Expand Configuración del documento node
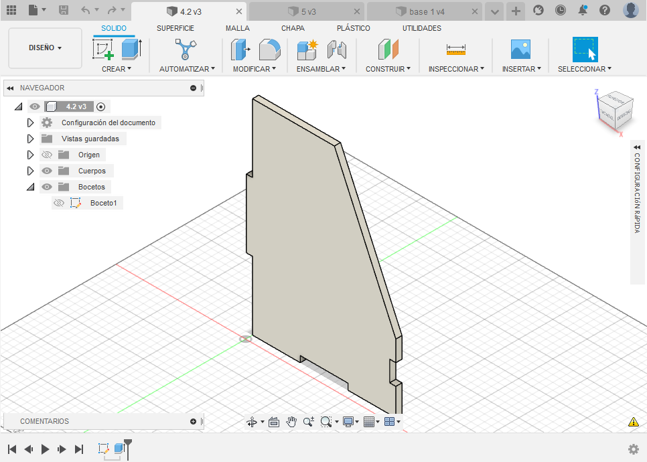Image resolution: width=647 pixels, height=462 pixels. click(30, 123)
